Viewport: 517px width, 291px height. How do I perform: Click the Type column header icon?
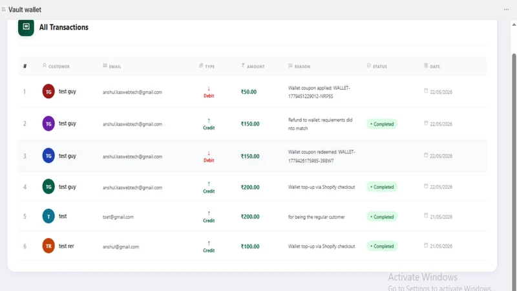(201, 66)
